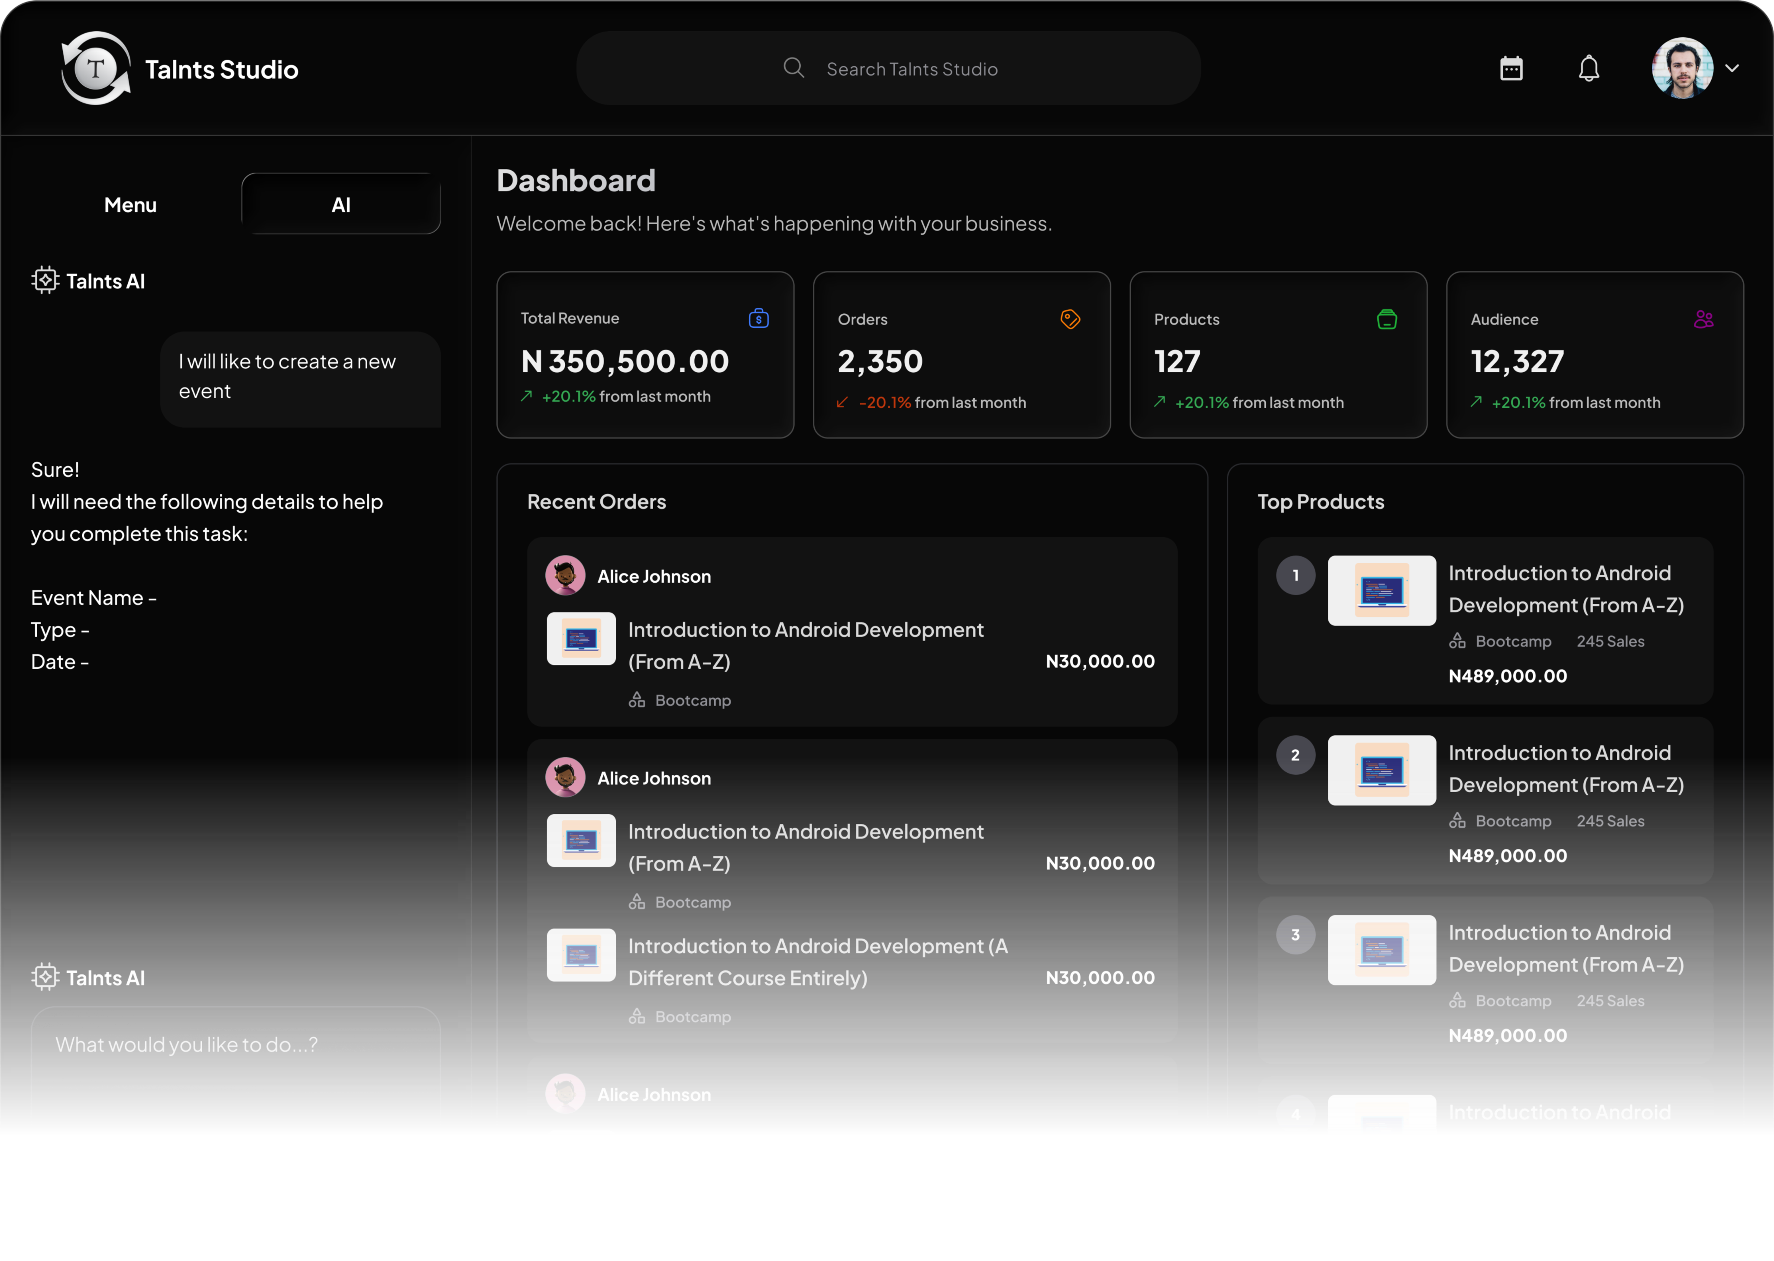Expand the profile avatar dropdown arrow
Image resolution: width=1774 pixels, height=1261 pixels.
[1733, 68]
